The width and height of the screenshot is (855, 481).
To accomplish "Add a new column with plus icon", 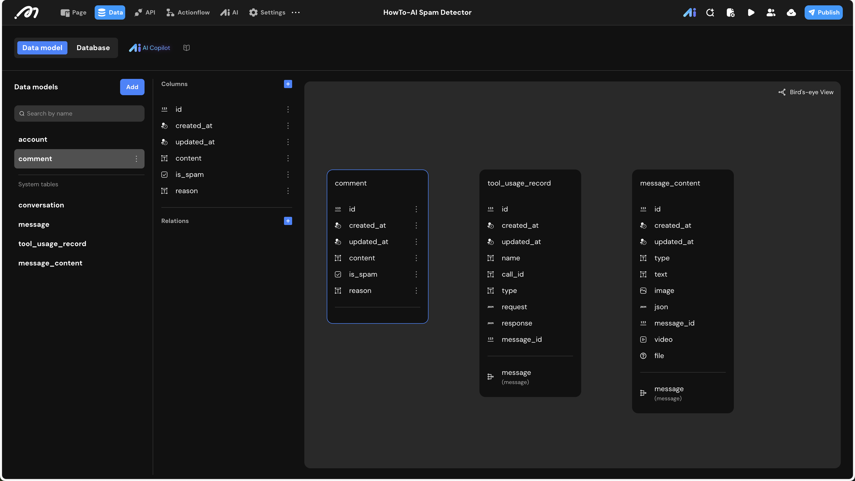I will click(x=288, y=84).
